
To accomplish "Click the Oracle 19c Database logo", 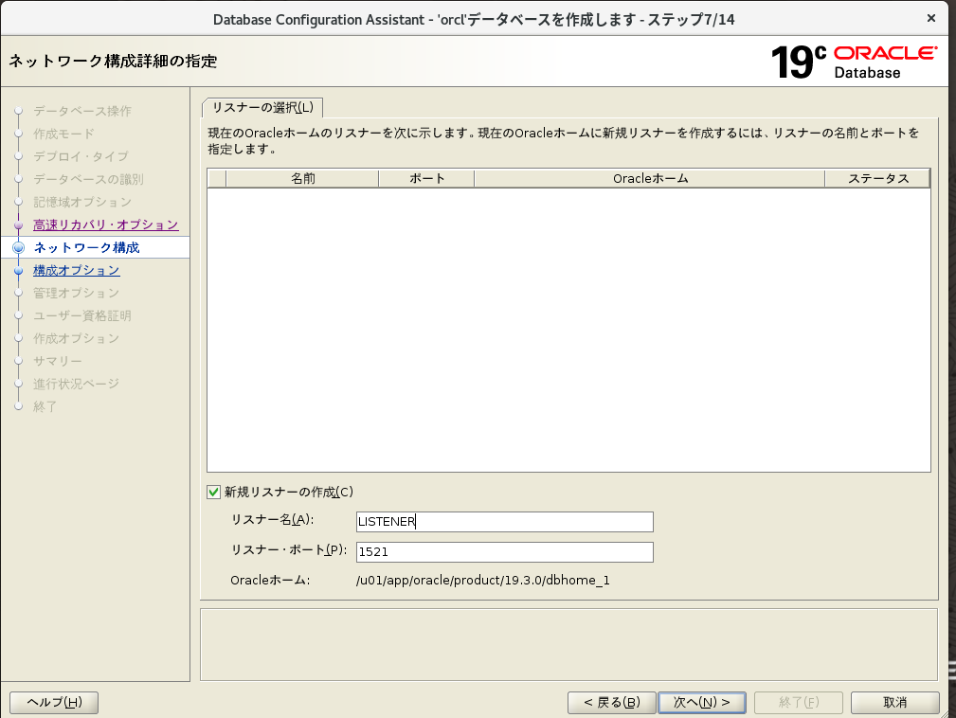I will point(855,62).
